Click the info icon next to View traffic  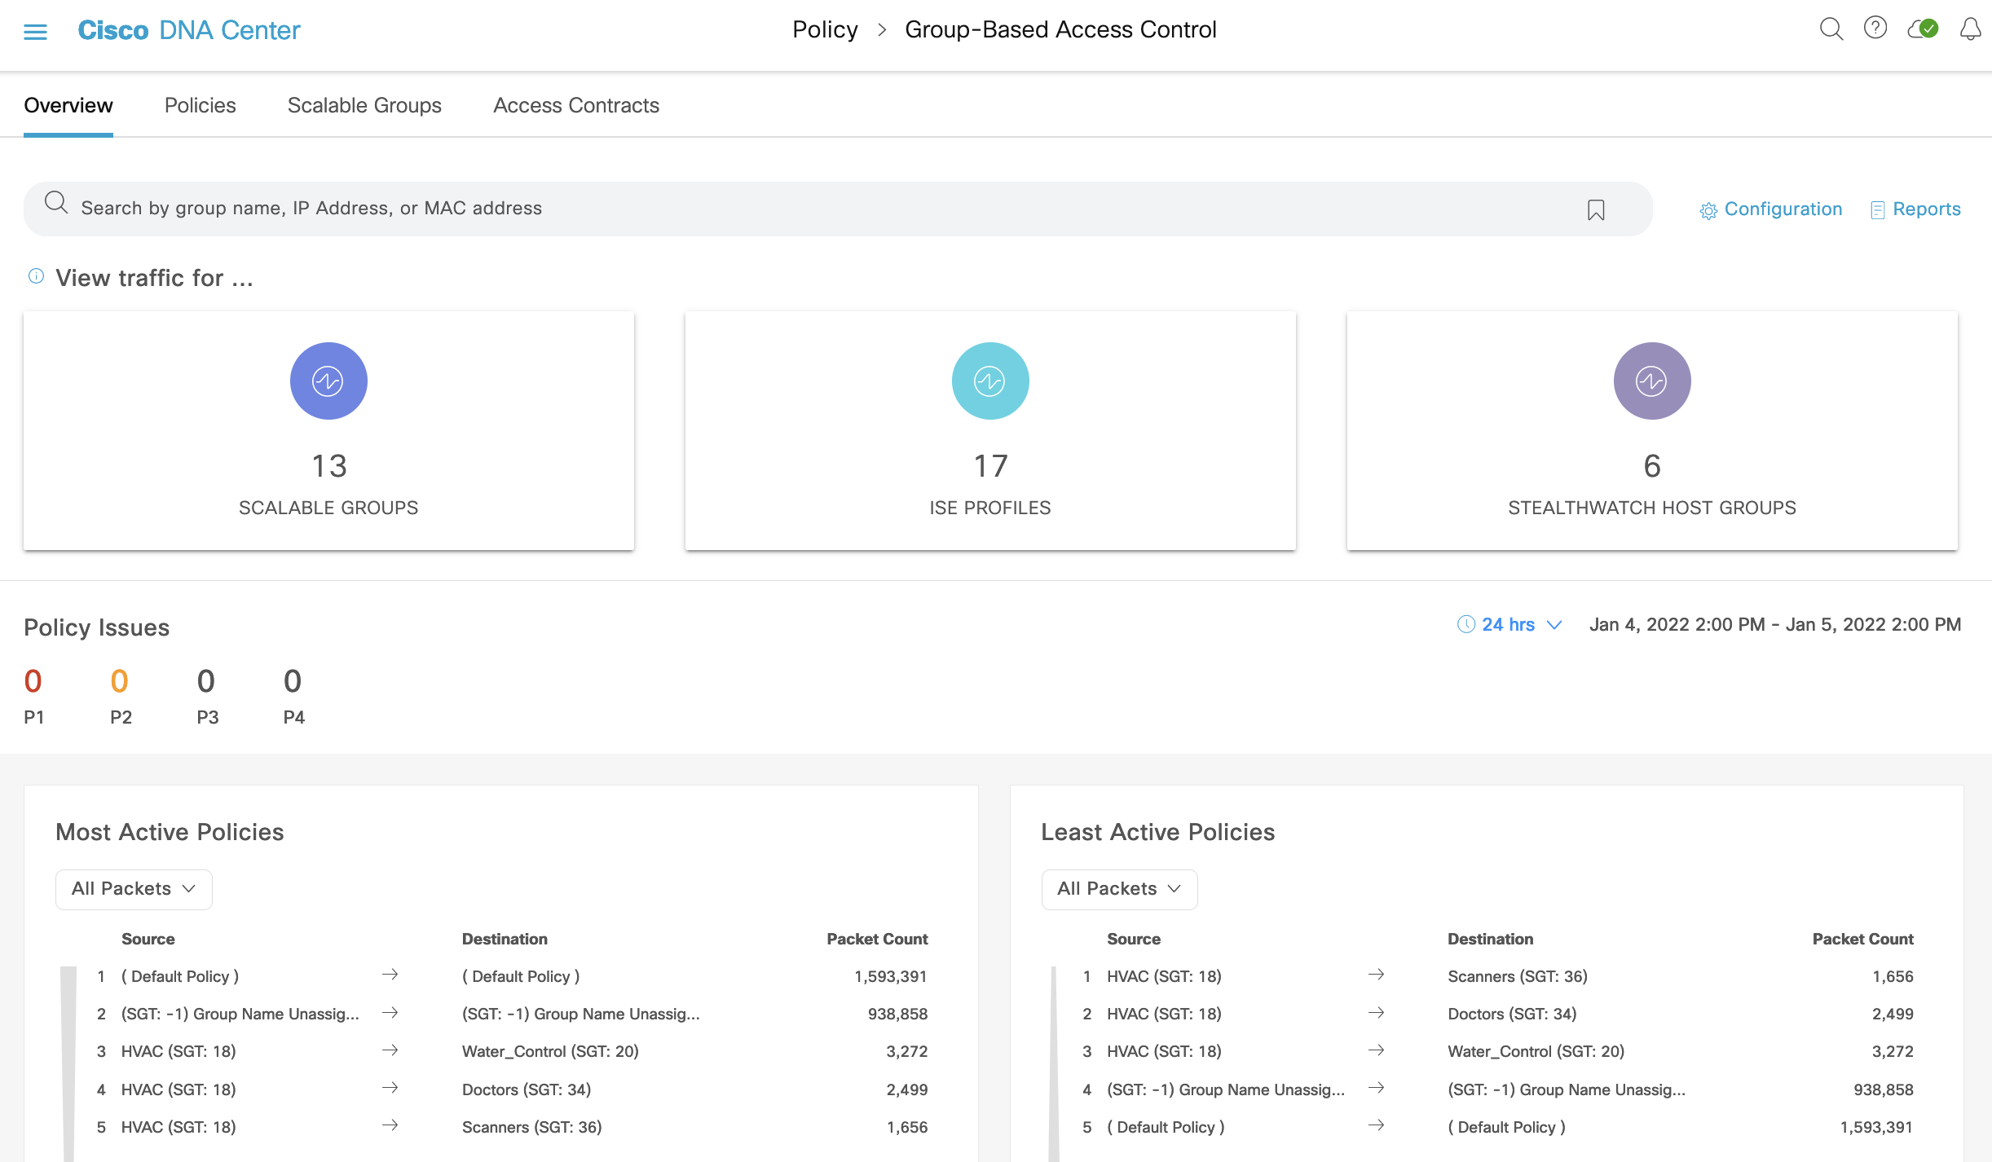[x=36, y=275]
